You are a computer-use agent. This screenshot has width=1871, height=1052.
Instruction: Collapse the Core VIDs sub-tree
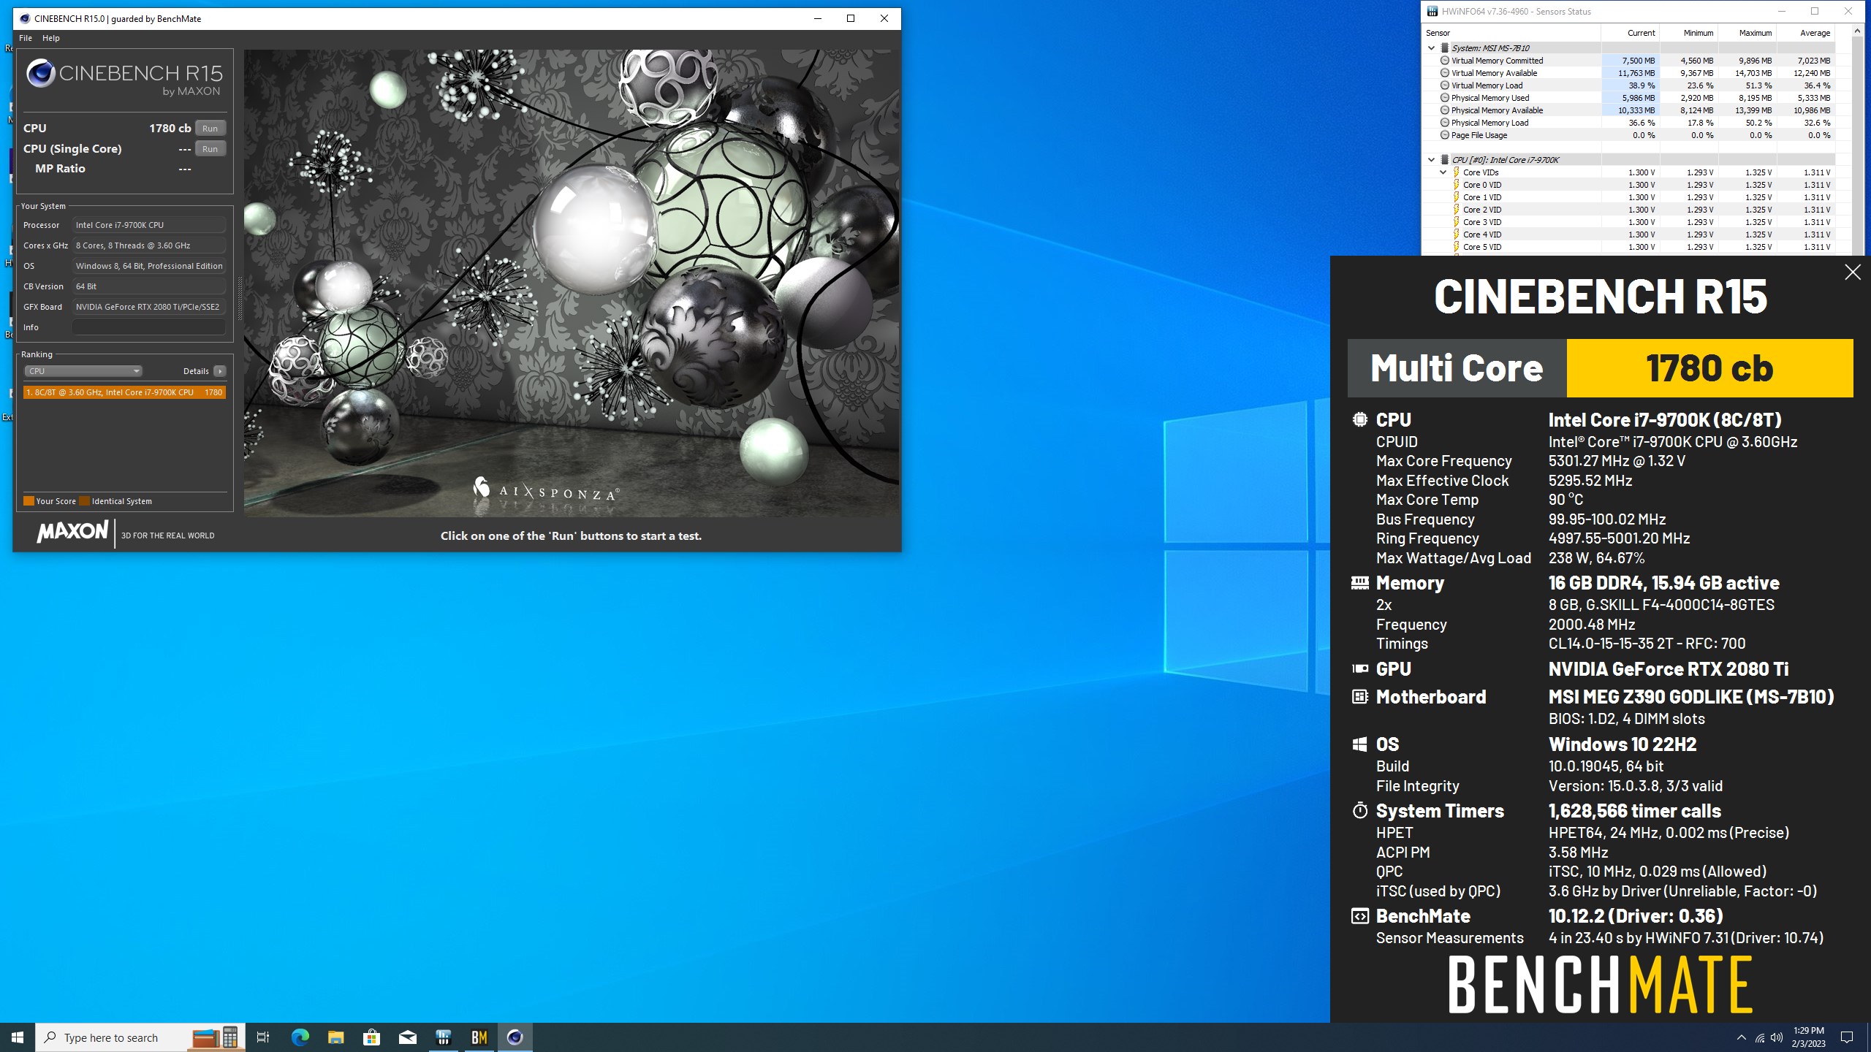pyautogui.click(x=1443, y=172)
